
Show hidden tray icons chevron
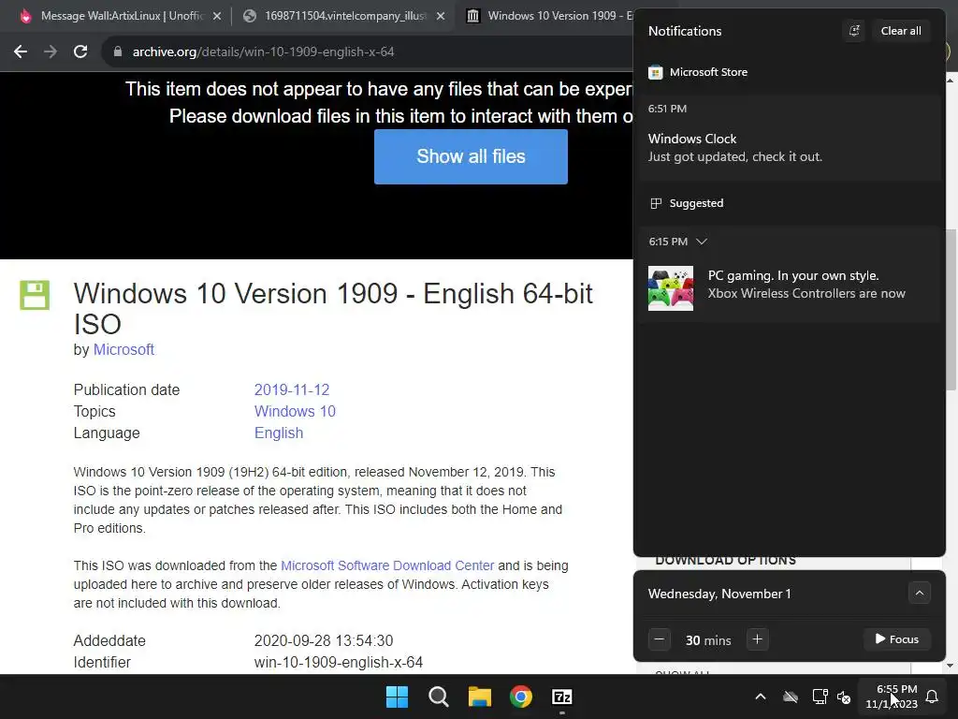pyautogui.click(x=760, y=697)
